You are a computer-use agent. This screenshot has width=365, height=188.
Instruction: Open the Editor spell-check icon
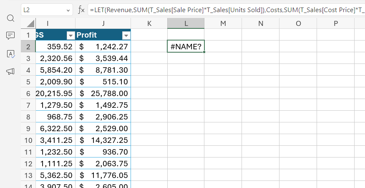11,54
